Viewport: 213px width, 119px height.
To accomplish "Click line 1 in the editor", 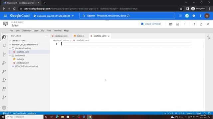I will (126, 44).
